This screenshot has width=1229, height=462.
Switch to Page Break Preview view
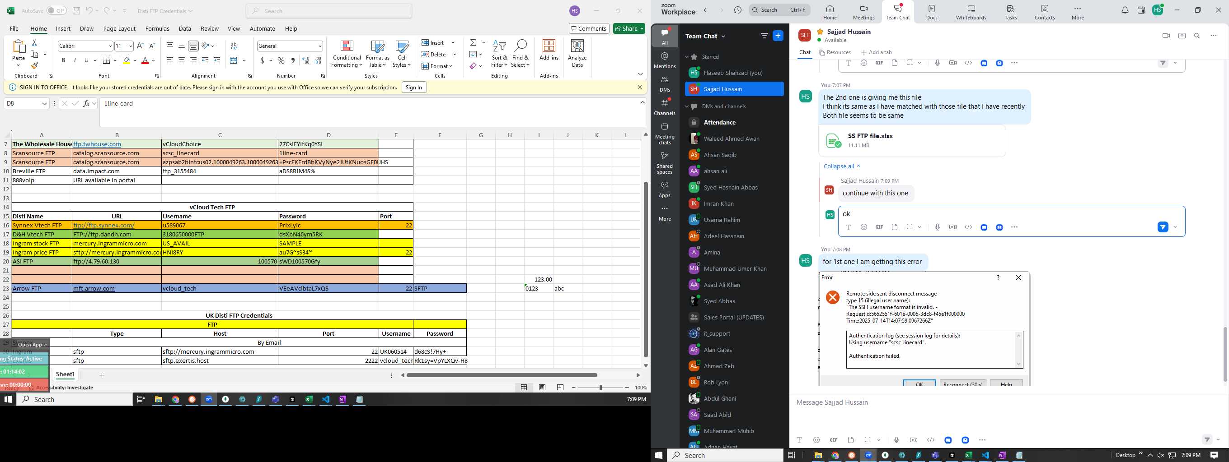pyautogui.click(x=560, y=388)
